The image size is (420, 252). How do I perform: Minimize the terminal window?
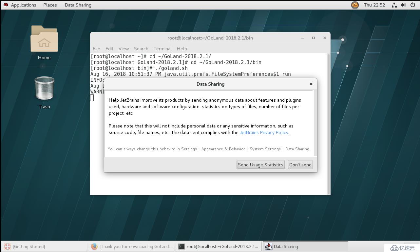(302, 38)
